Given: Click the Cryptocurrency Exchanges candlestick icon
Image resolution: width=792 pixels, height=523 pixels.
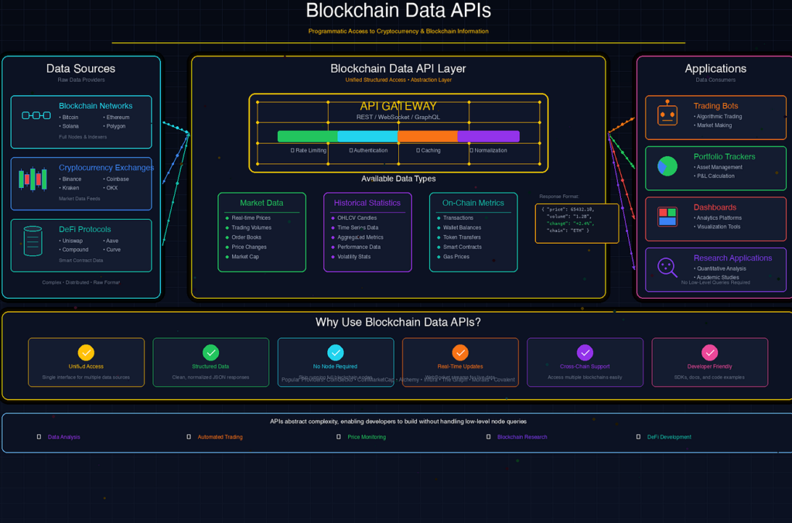Looking at the screenshot, I should click(x=32, y=179).
